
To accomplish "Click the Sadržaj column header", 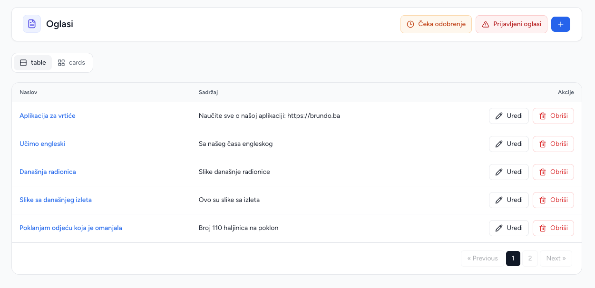I will (208, 92).
